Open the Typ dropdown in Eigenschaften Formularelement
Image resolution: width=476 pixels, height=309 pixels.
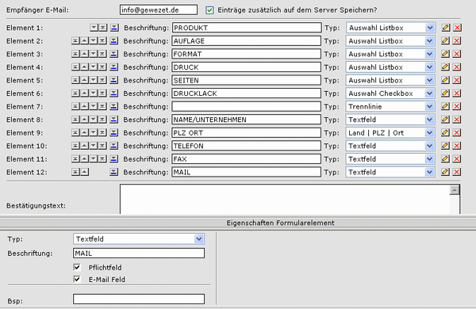[139, 239]
